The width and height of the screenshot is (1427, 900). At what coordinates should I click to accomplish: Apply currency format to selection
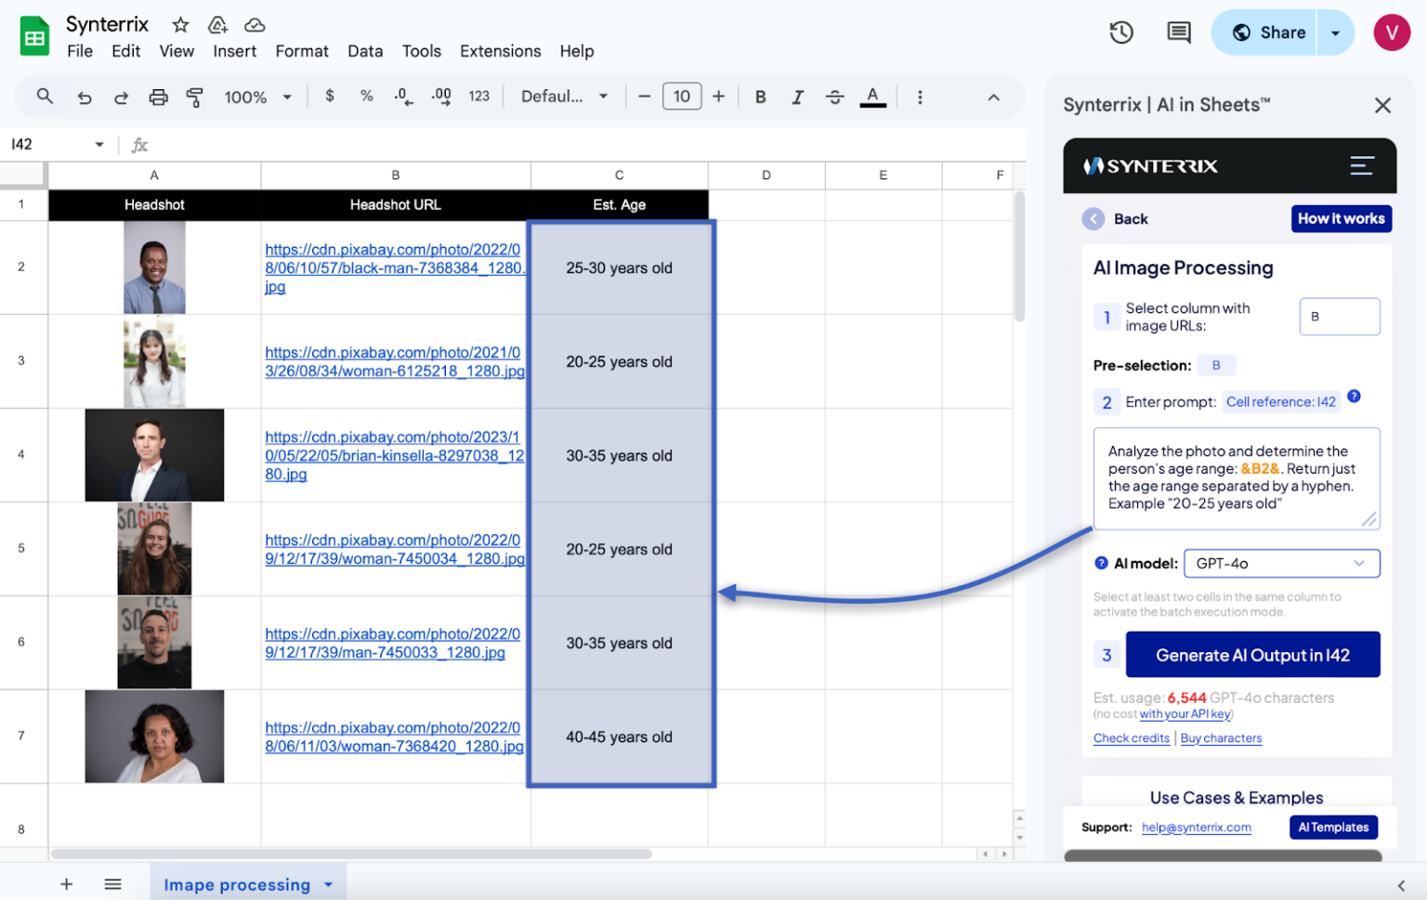(x=329, y=96)
